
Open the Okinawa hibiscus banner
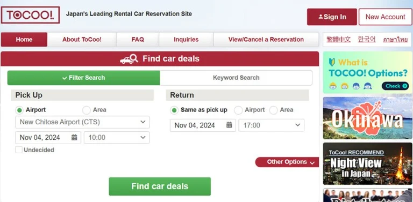(x=367, y=118)
